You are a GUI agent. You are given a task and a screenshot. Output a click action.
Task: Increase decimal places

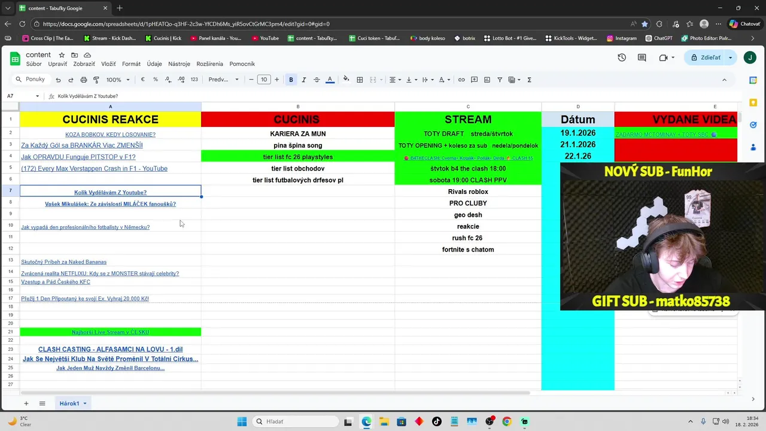[181, 80]
